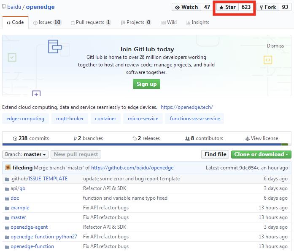
Task: Click the edge-computing topic tag
Action: point(25,119)
